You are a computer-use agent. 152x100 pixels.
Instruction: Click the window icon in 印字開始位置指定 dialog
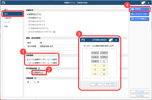(83, 40)
